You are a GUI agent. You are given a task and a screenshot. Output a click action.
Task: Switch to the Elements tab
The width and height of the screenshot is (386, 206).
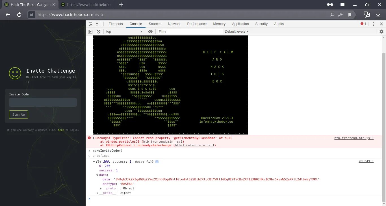point(116,24)
